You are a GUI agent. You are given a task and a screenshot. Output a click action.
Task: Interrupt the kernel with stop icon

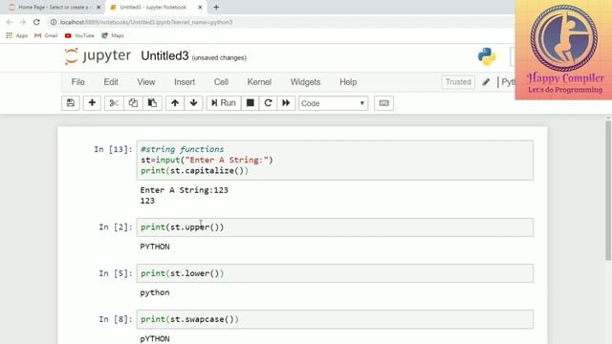point(251,103)
